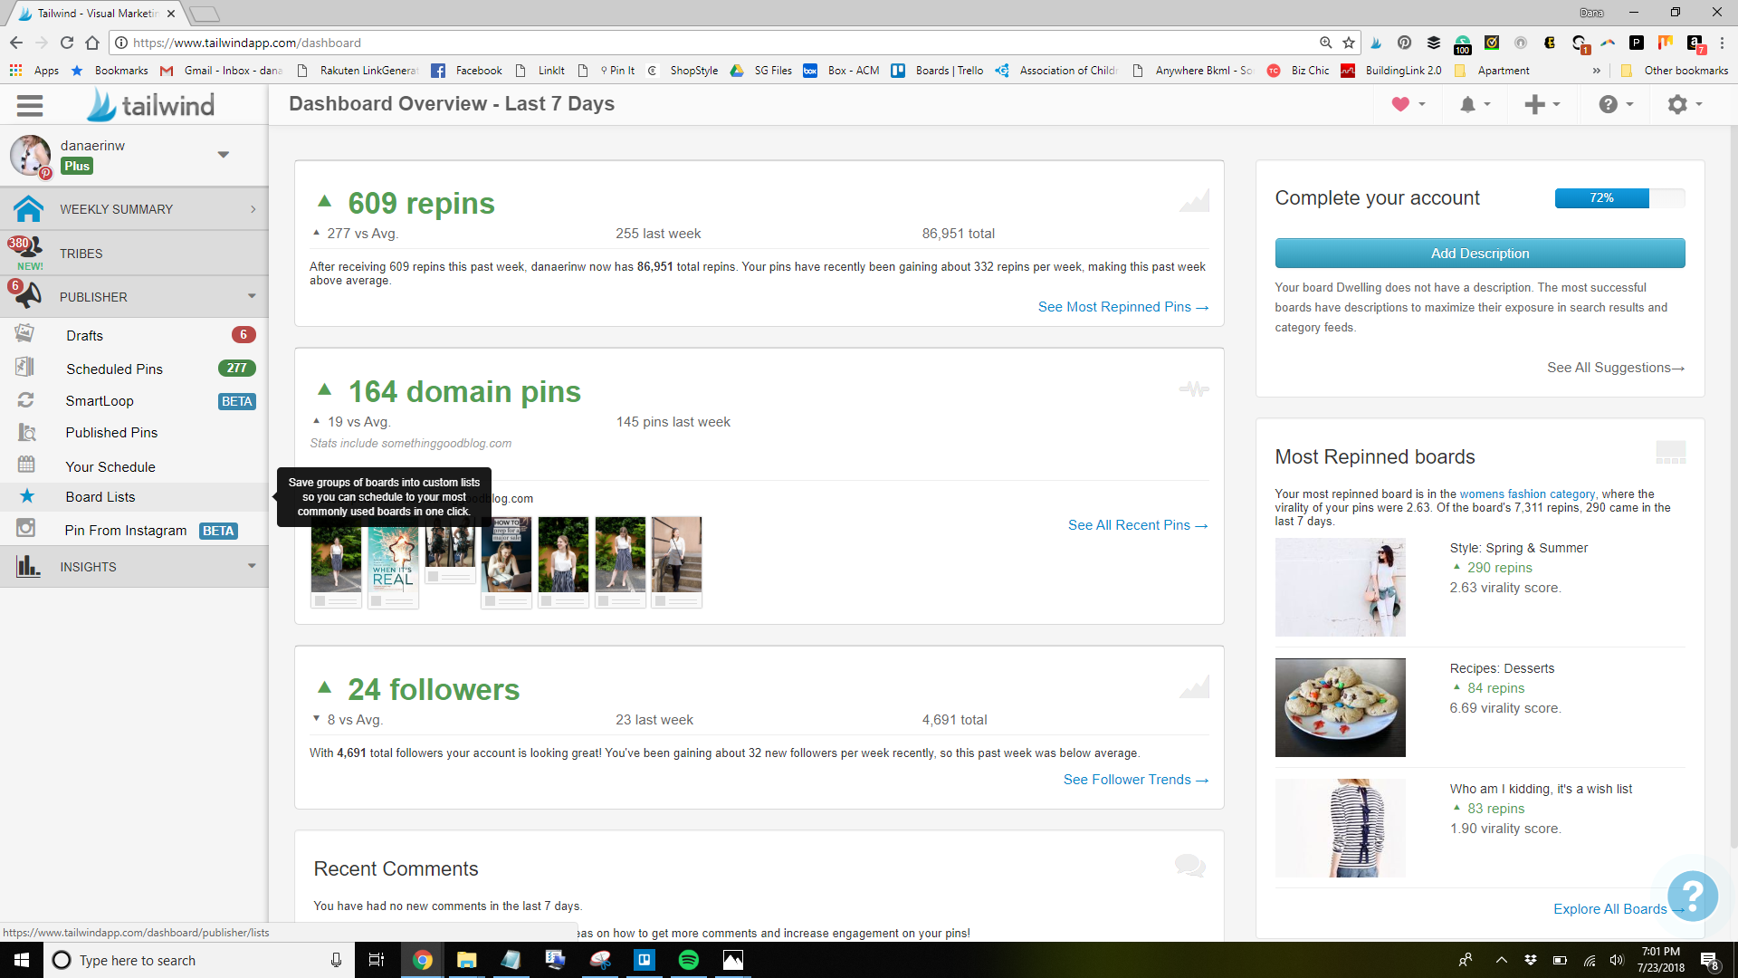Click the Publisher section icon
The image size is (1738, 978).
point(30,296)
